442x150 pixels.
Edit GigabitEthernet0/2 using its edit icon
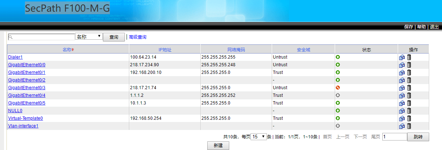point(402,80)
